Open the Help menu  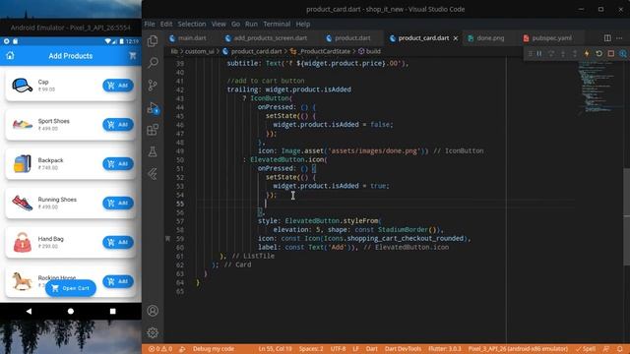tap(303, 24)
